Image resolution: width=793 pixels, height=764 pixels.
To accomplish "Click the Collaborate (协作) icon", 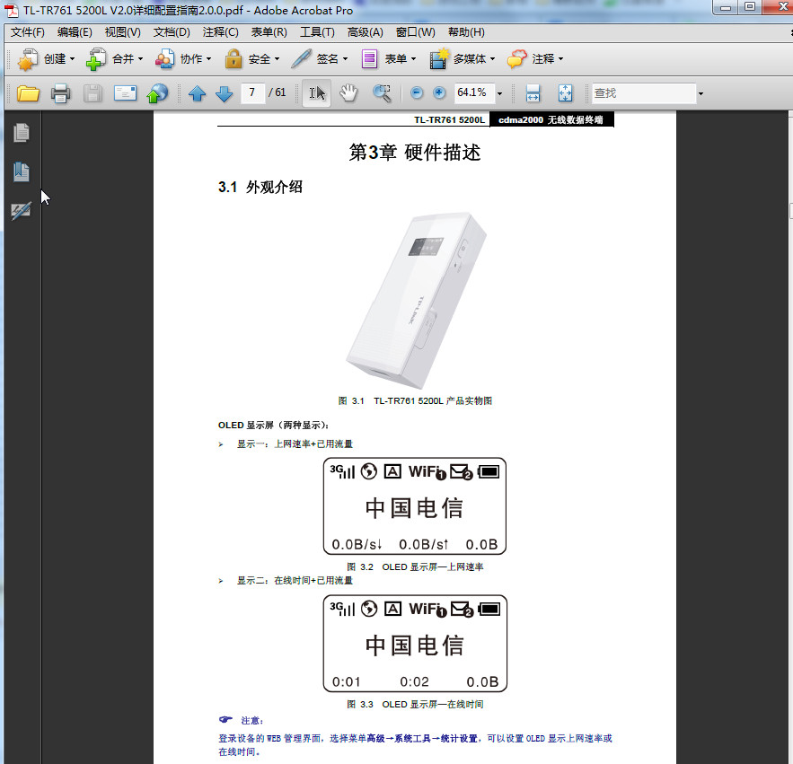I will coord(164,59).
